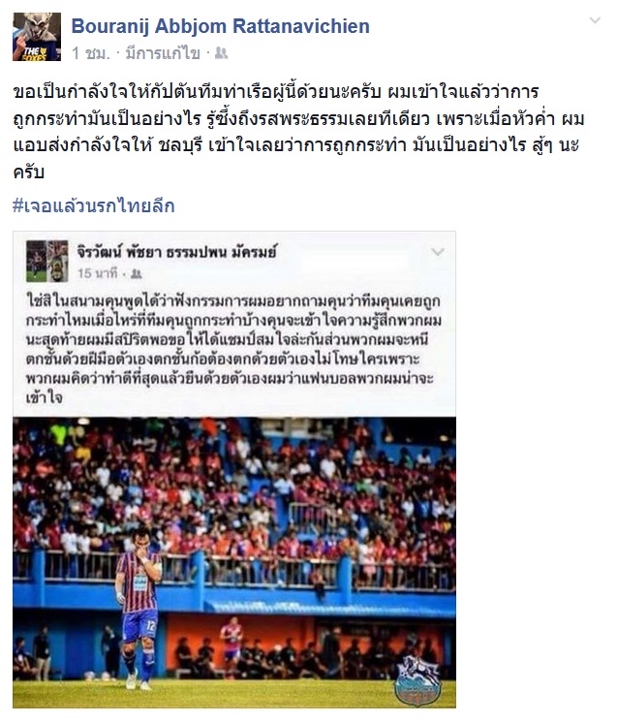This screenshot has height=722, width=617.
Task: Click the background player in pink striped shirt
Action: [x=231, y=644]
